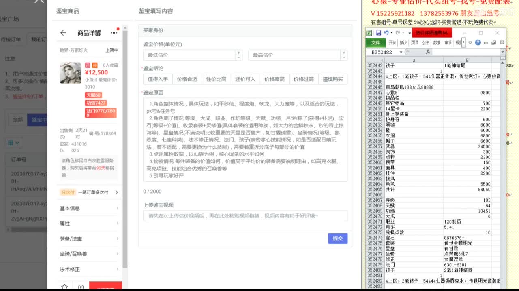519x291 pixels.
Task: Select the 价格合适 appraisal option
Action: tap(187, 79)
